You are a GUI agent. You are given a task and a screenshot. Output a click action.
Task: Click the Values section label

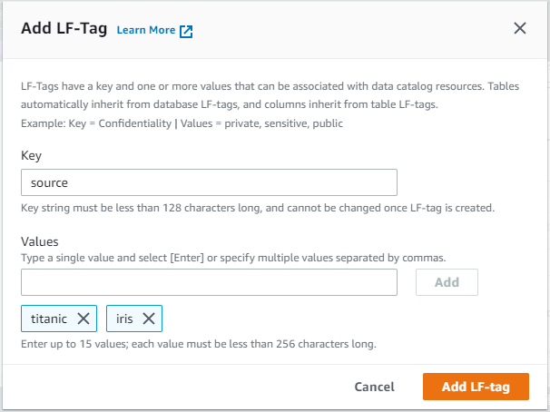point(39,241)
